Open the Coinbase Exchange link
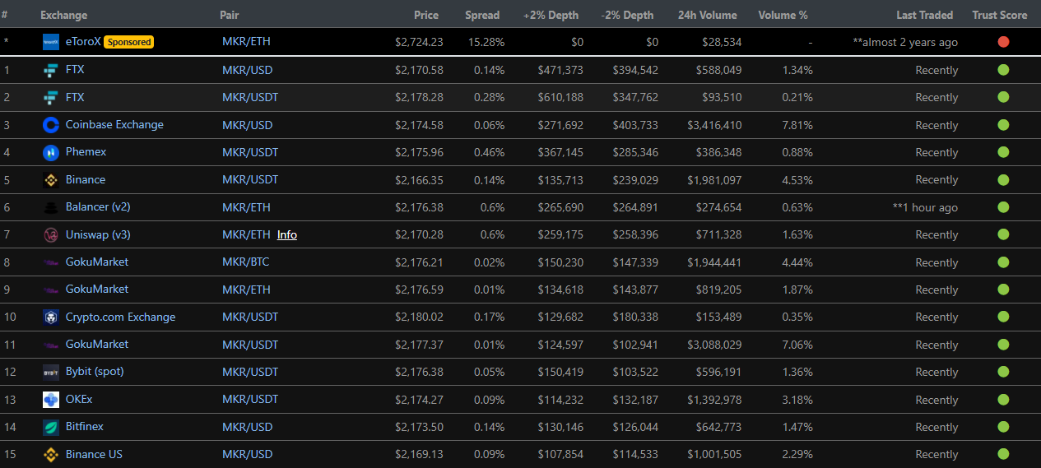Viewport: 1041px width, 468px height. (x=114, y=125)
